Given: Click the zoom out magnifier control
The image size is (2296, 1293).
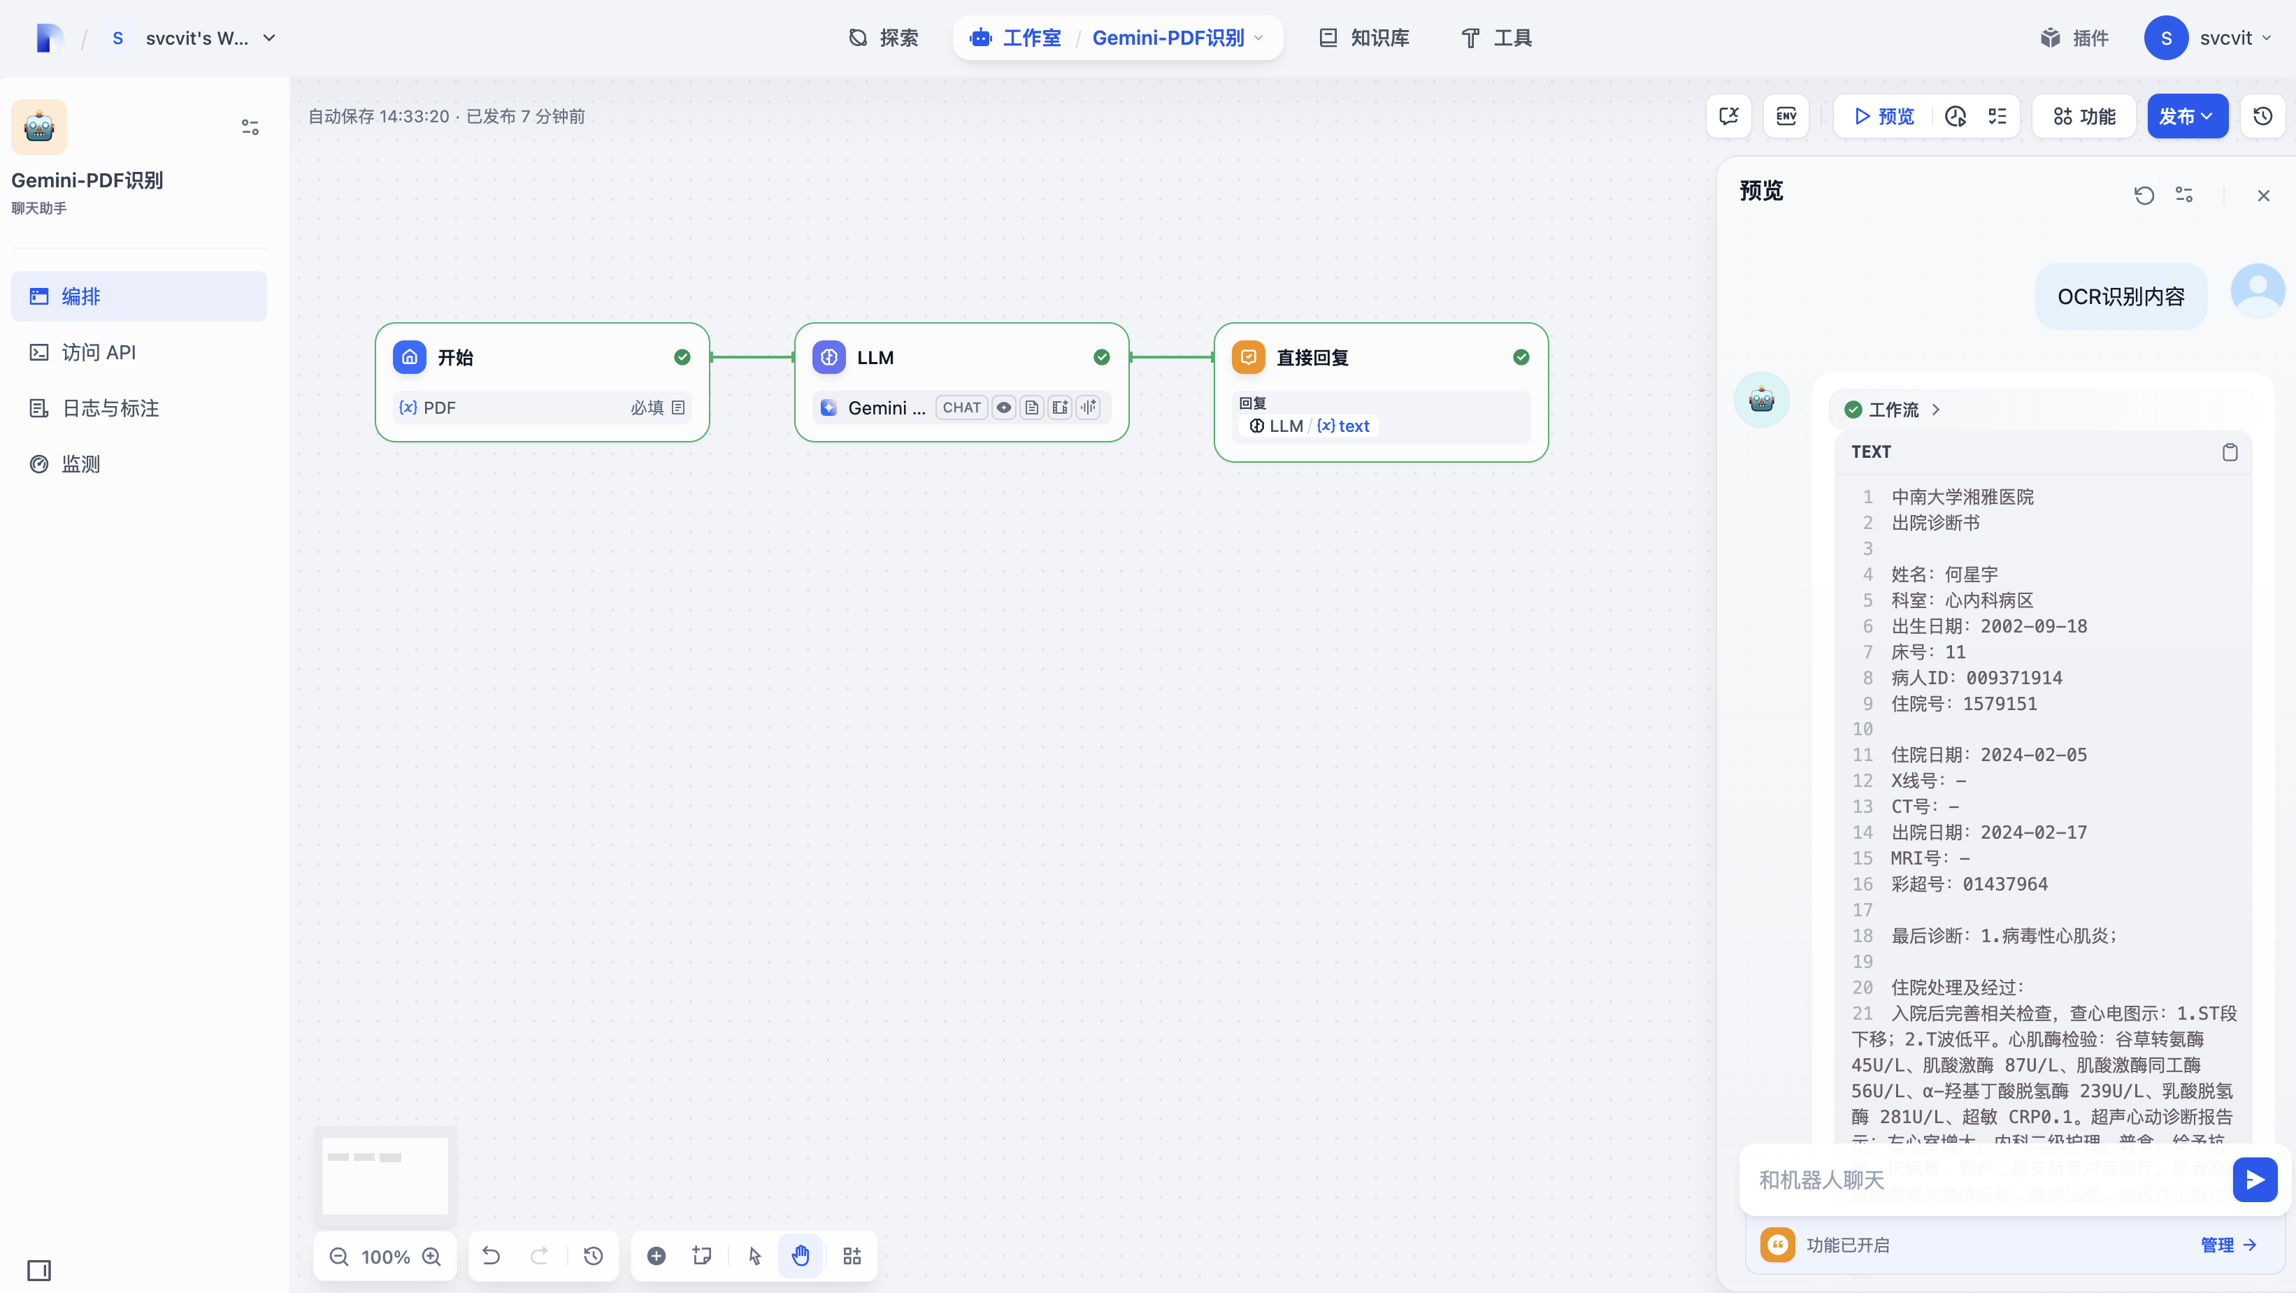Looking at the screenshot, I should [340, 1255].
